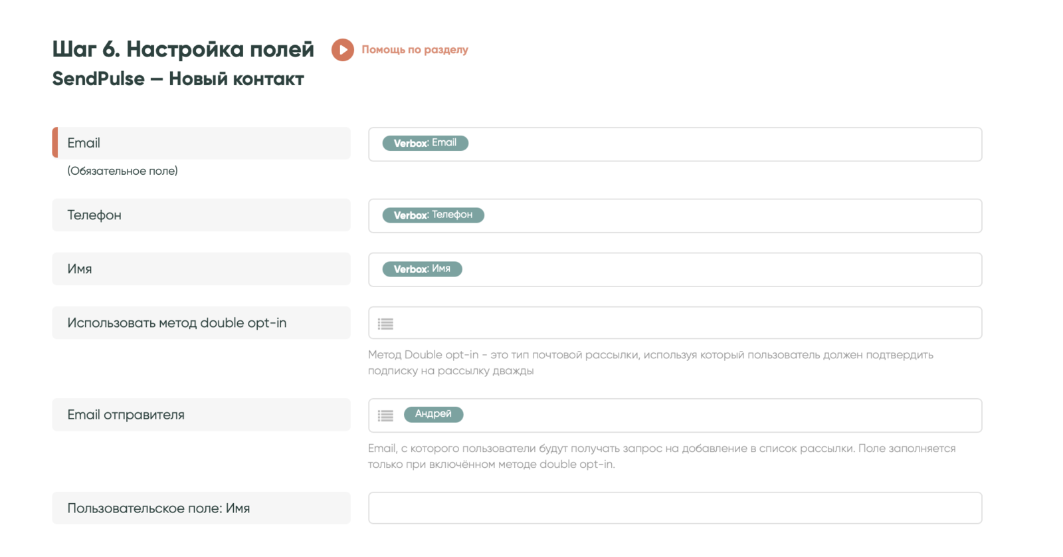Click the list icon in Email отправителя field
Screen dimensions: 1063x557
(385, 415)
